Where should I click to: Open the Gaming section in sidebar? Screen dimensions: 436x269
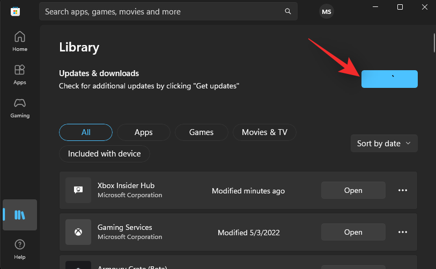[20, 108]
